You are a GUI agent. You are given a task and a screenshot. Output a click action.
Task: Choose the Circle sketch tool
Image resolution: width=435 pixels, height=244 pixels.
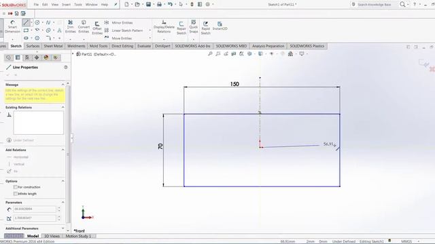37,22
